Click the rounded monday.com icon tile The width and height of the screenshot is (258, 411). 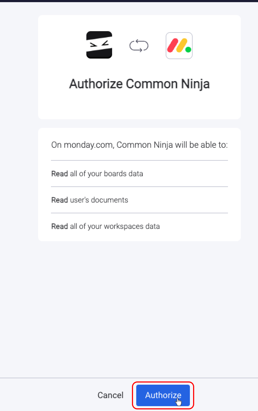tap(179, 46)
